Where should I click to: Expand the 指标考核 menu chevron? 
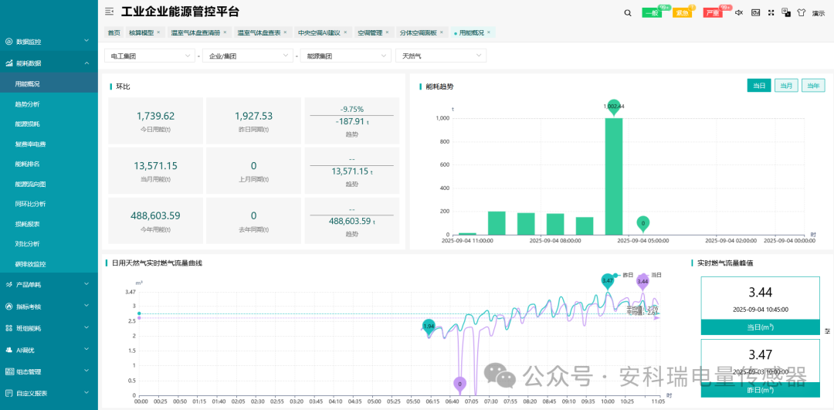tap(86, 307)
